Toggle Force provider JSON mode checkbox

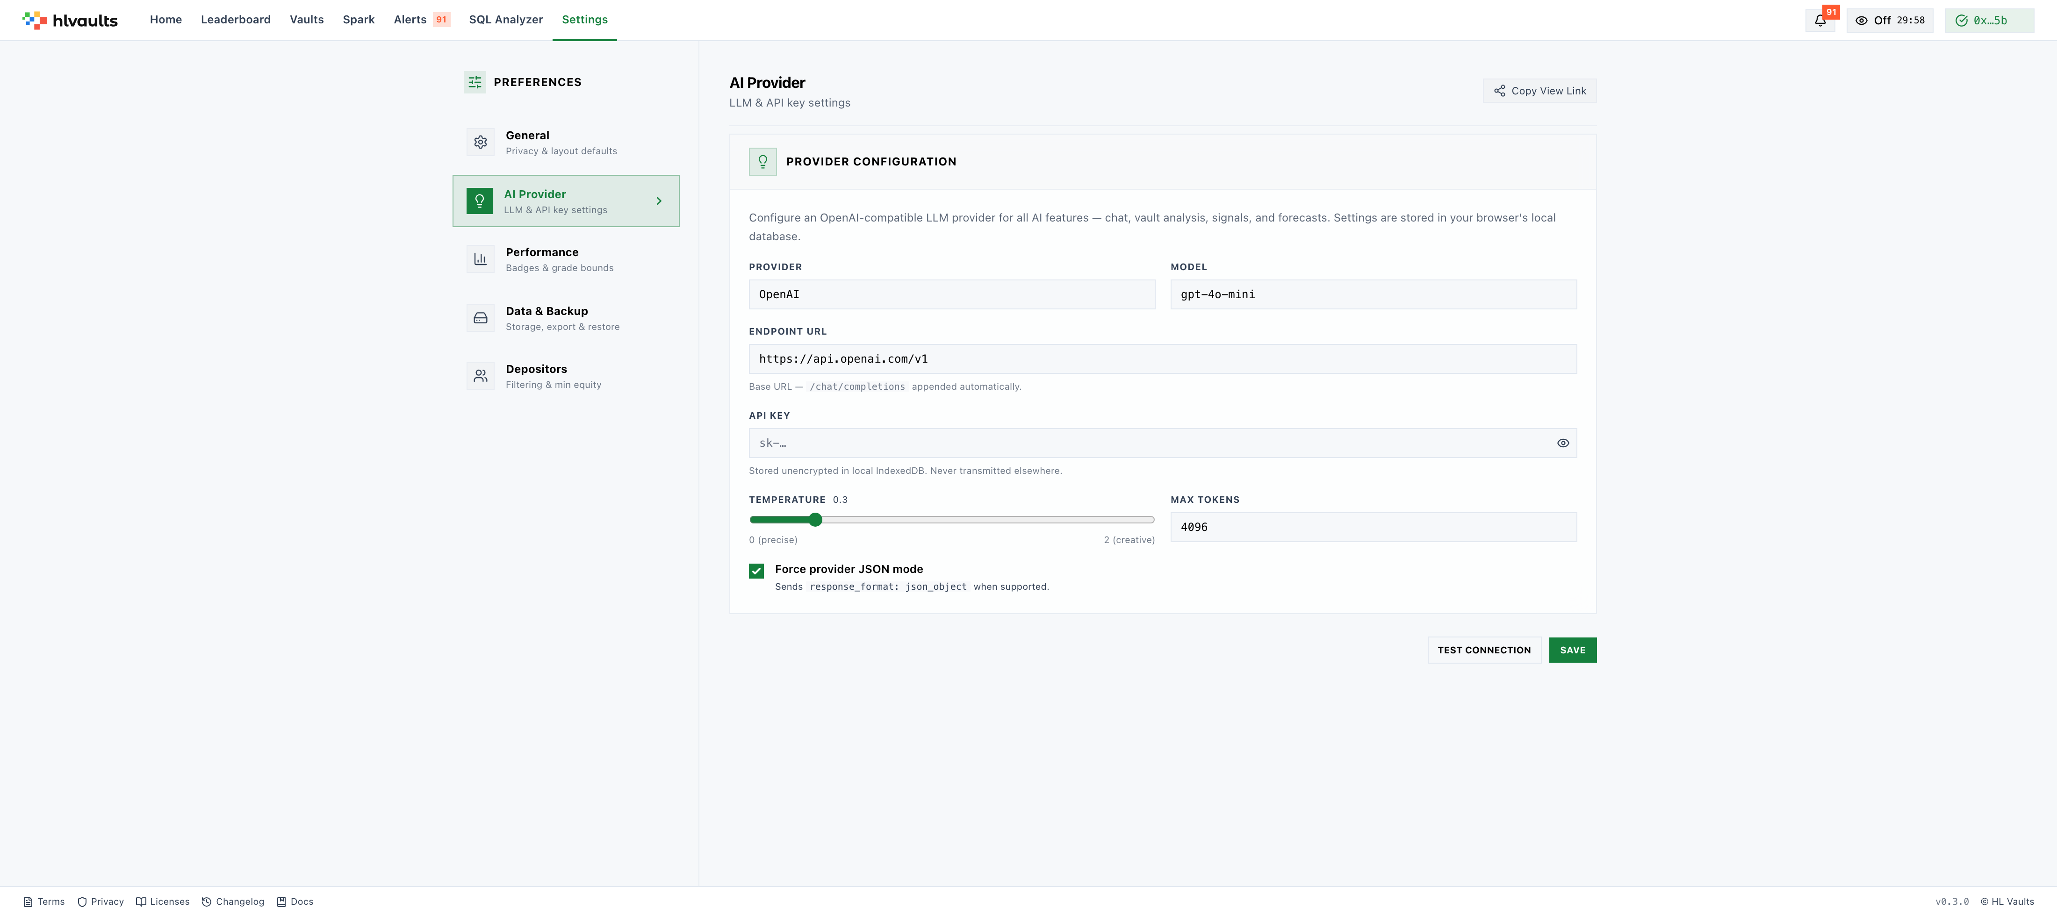click(x=756, y=570)
